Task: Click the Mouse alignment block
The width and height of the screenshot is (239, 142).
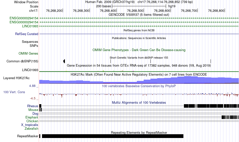Action: pos(41,110)
